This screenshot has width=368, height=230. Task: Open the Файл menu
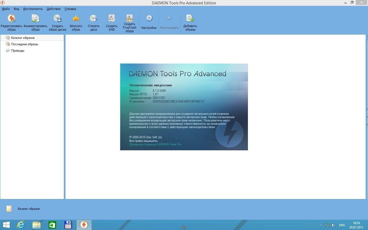point(6,9)
